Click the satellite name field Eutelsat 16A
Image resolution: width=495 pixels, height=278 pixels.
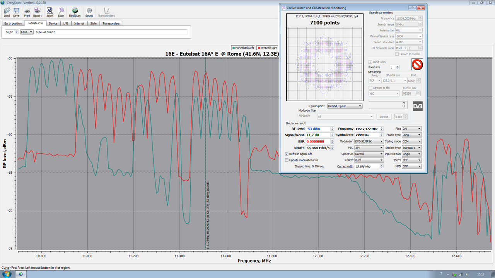(x=111, y=32)
